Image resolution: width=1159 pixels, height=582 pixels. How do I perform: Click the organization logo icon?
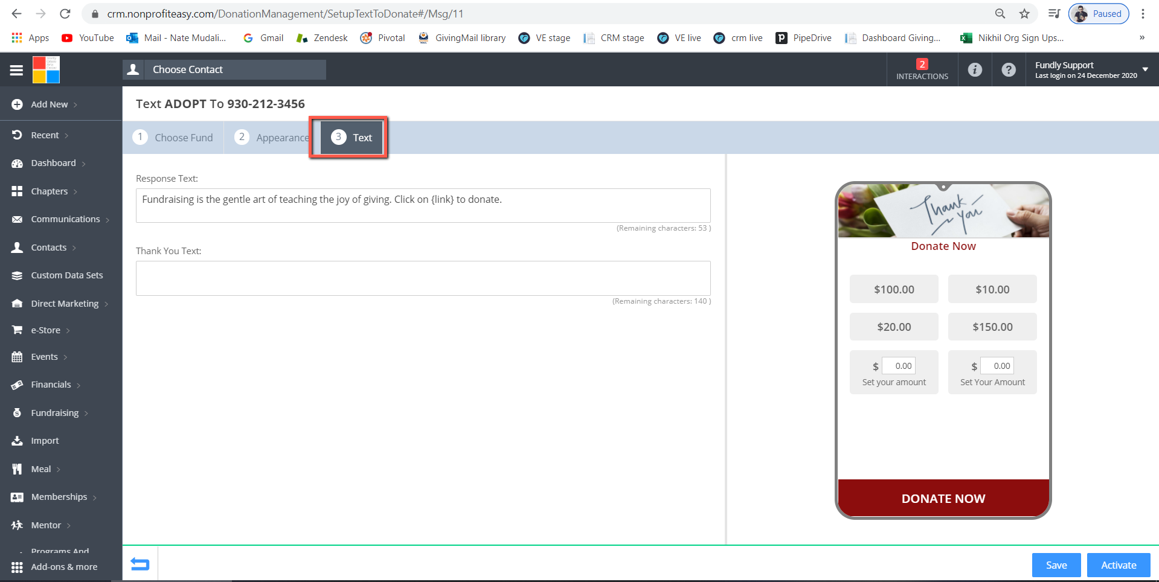pyautogui.click(x=46, y=70)
